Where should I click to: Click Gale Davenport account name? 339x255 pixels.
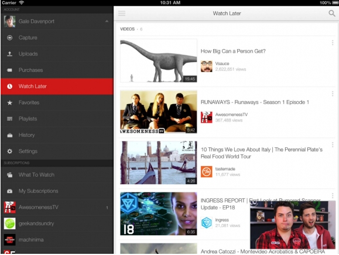click(36, 22)
